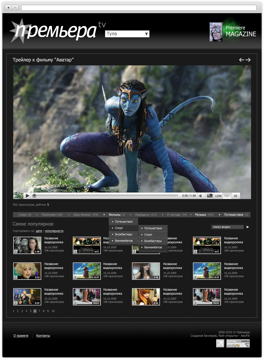Go to results page 7
264x360 pixels.
click(39, 311)
